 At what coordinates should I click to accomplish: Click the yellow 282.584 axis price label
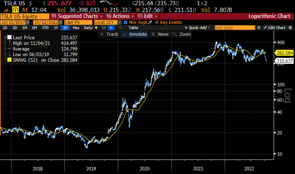point(285,53)
